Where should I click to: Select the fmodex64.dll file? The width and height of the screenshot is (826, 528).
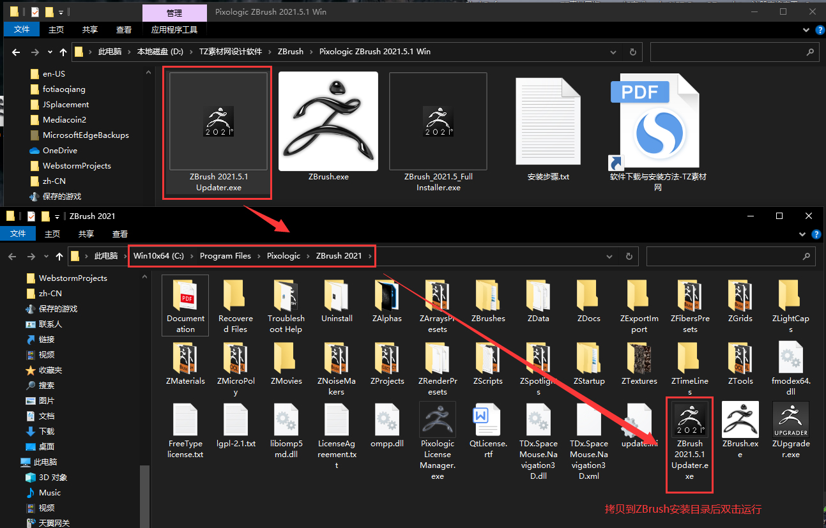[x=791, y=369]
